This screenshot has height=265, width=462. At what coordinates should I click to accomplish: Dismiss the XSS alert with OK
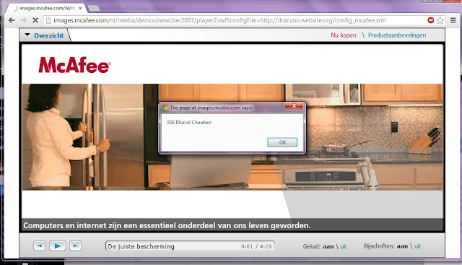coord(282,142)
